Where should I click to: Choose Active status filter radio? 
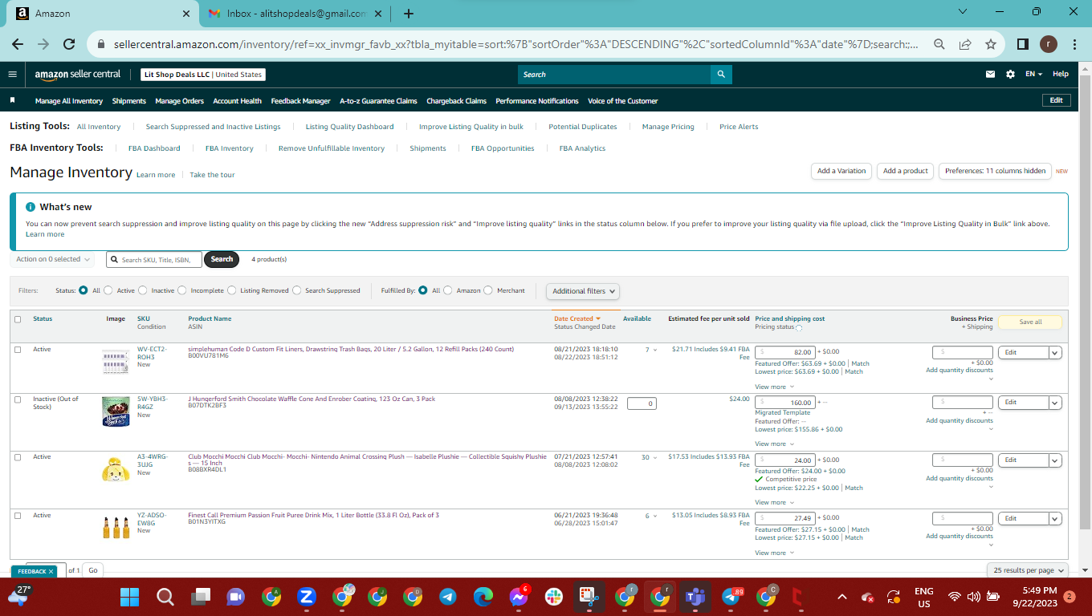pos(108,290)
